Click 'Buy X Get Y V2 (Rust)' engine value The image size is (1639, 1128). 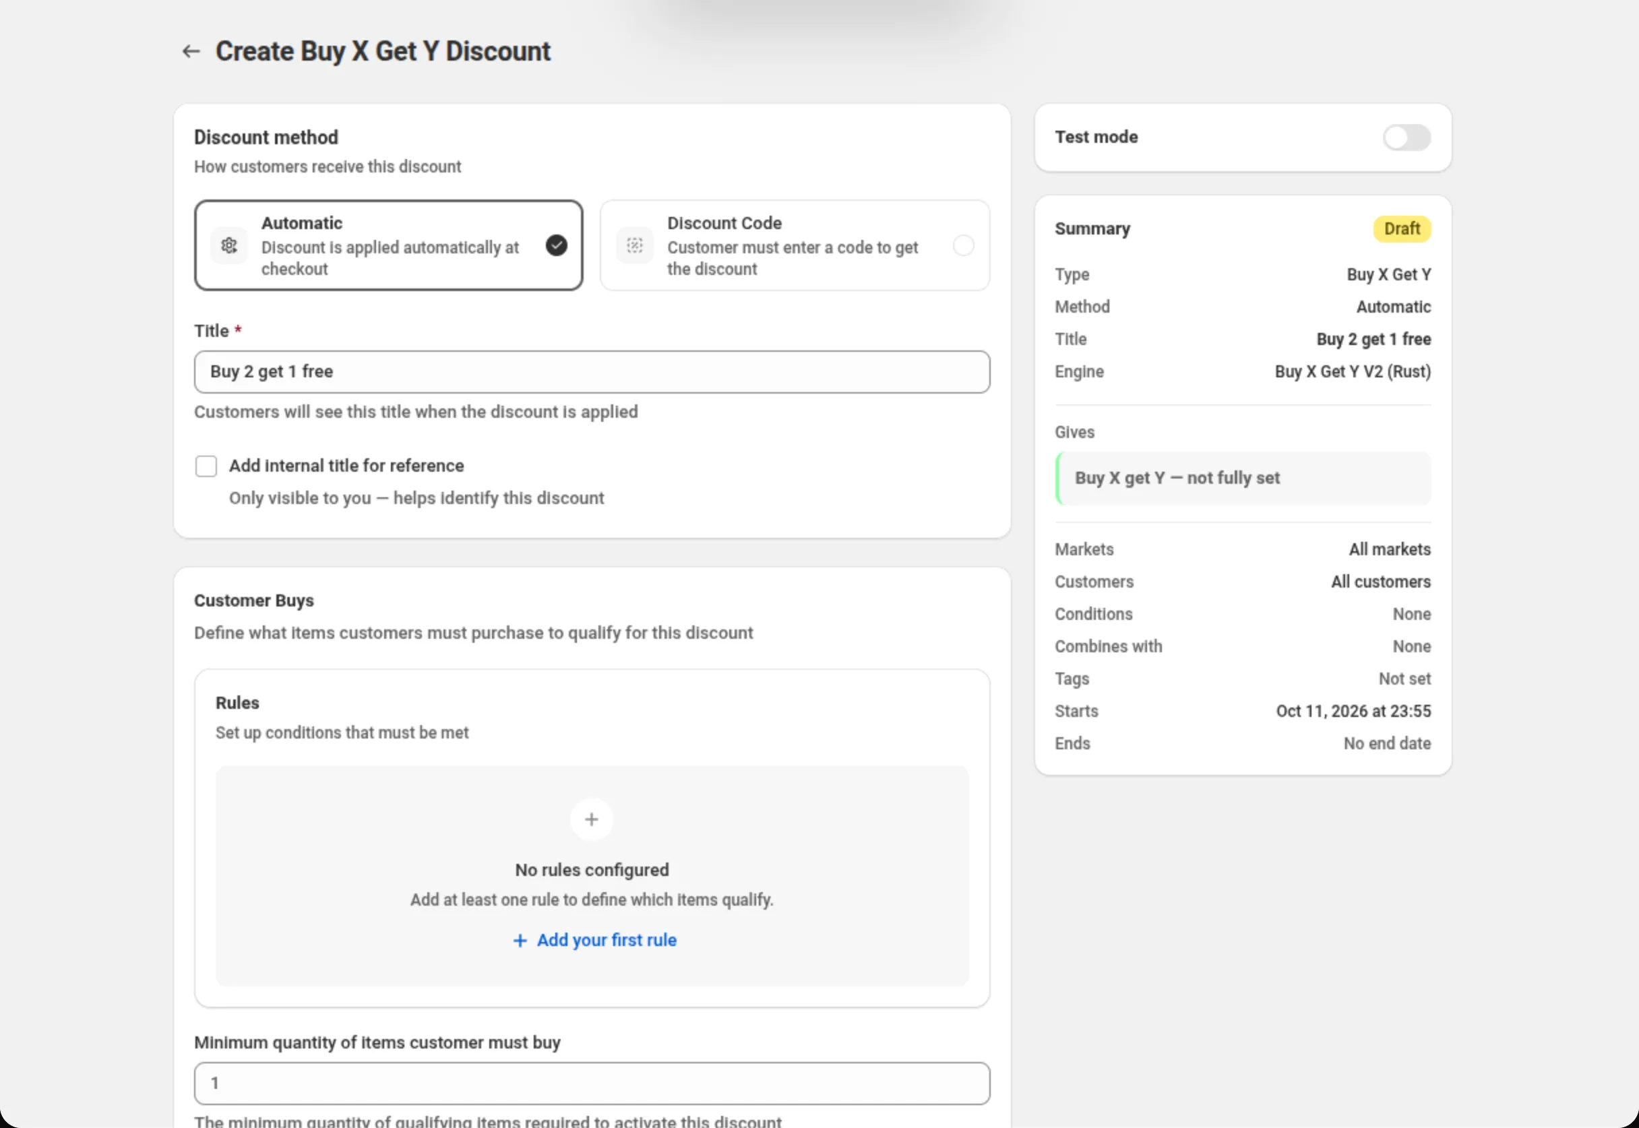coord(1353,372)
